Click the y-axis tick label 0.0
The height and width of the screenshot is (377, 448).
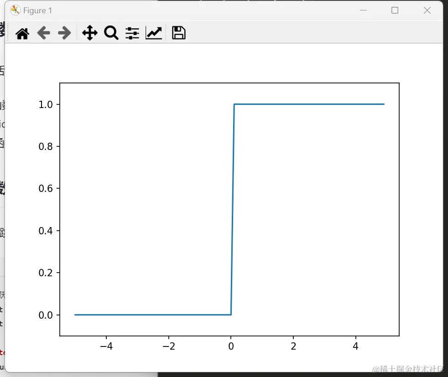(46, 315)
